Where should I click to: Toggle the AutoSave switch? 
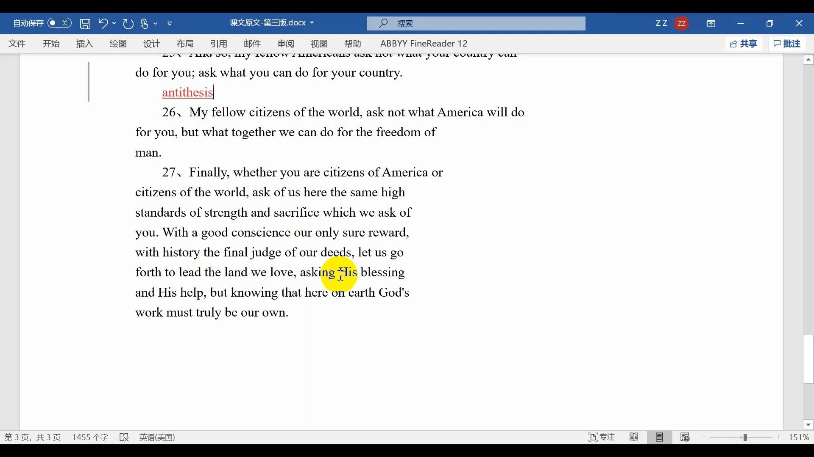59,23
